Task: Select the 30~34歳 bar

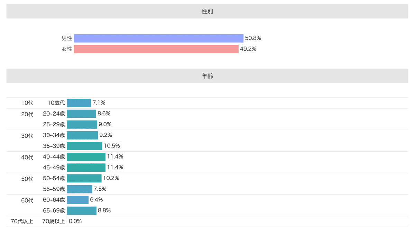Action: tap(82, 135)
